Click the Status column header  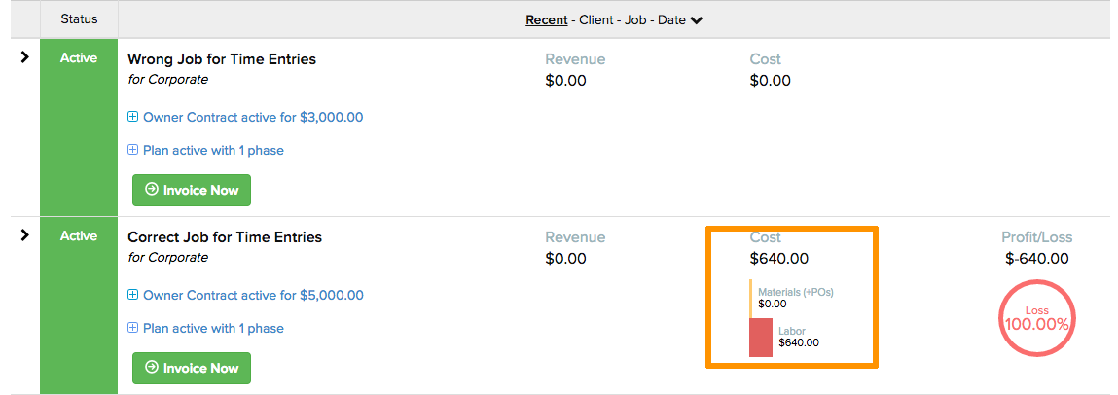click(x=79, y=19)
